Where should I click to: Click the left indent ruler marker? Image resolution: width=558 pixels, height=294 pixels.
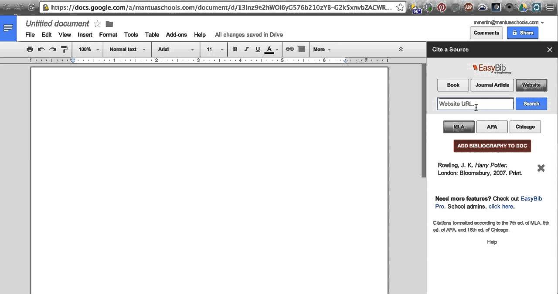coord(73,60)
